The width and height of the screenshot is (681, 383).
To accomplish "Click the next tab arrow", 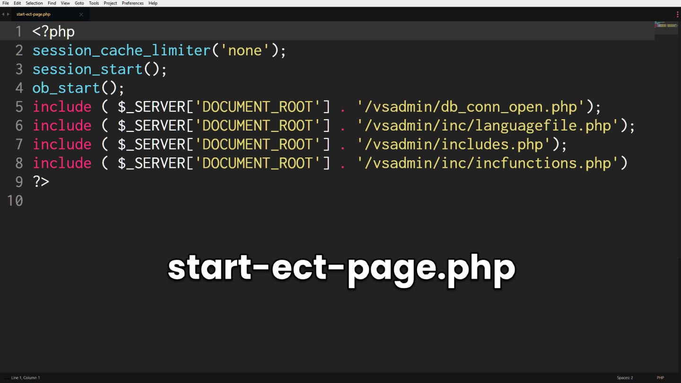I will pyautogui.click(x=8, y=14).
